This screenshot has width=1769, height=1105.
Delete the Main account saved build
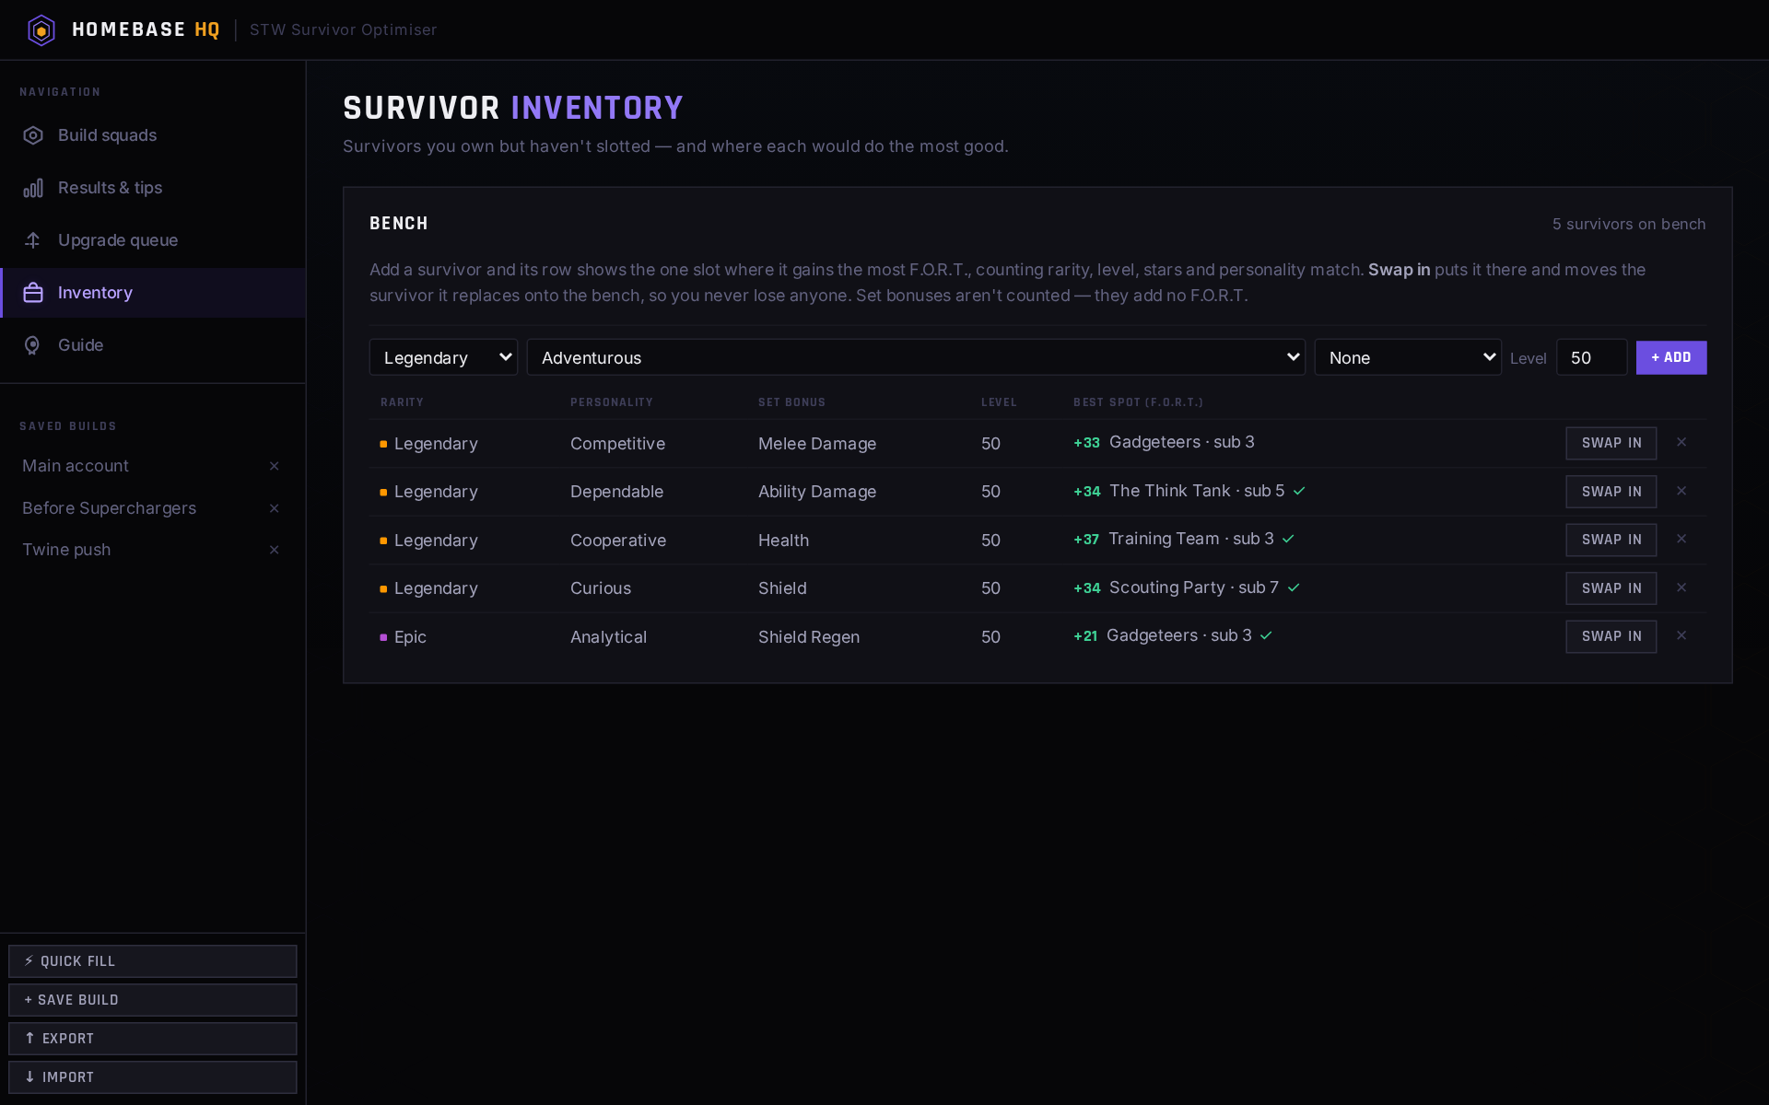pyautogui.click(x=274, y=466)
